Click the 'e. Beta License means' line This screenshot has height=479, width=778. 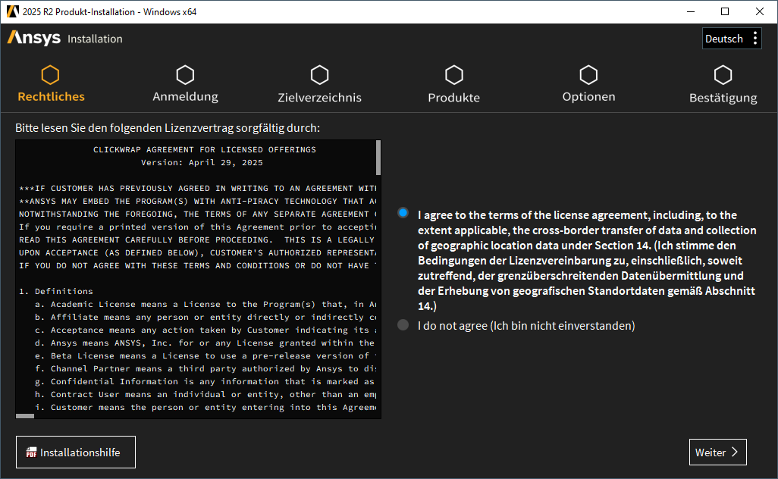tap(205, 356)
